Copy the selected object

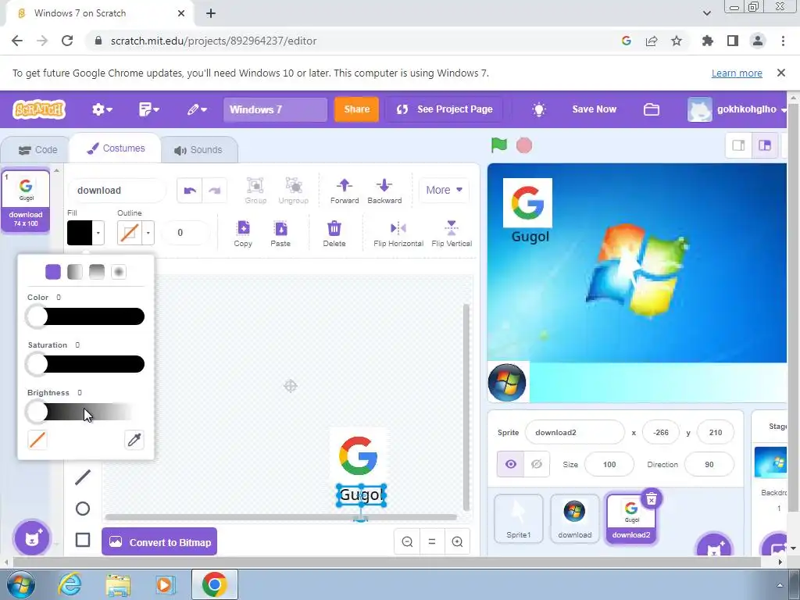pos(244,234)
